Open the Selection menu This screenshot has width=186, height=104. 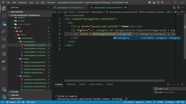pyautogui.click(x=22, y=2)
